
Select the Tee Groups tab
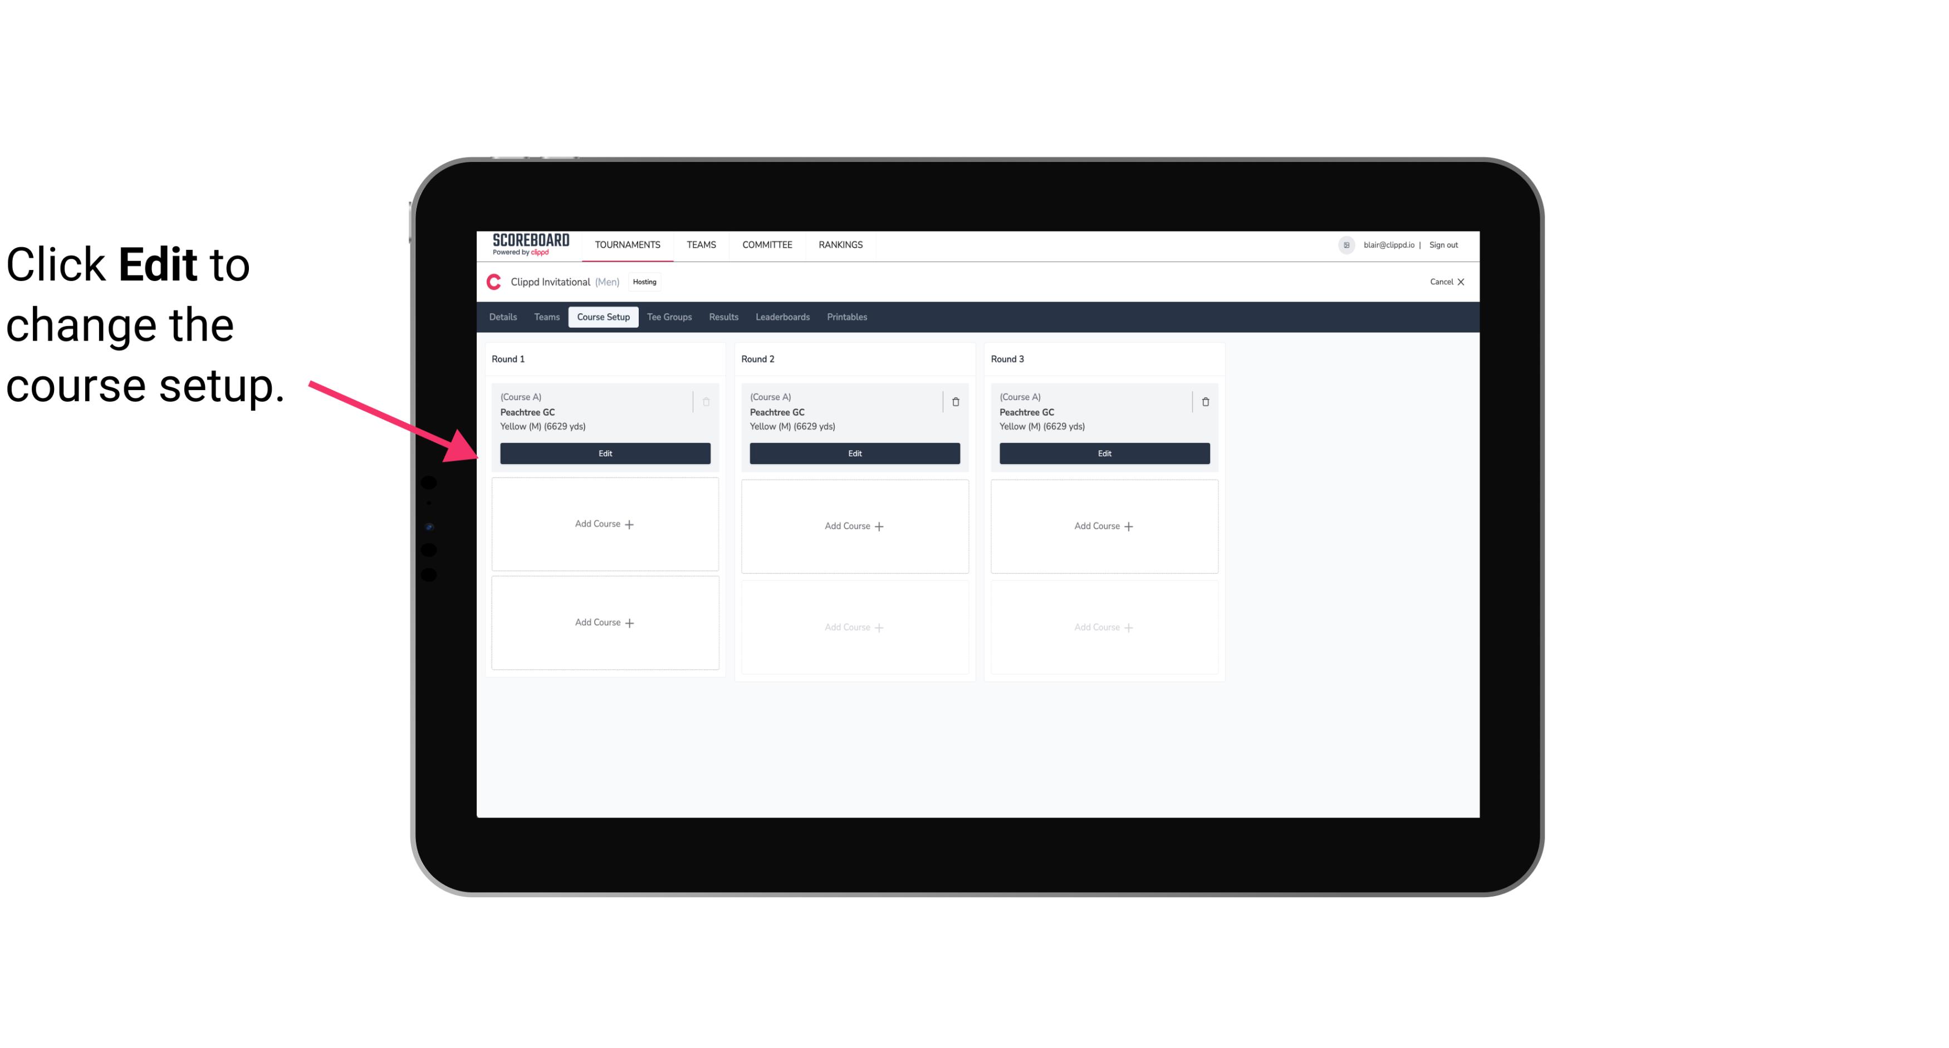pos(669,317)
